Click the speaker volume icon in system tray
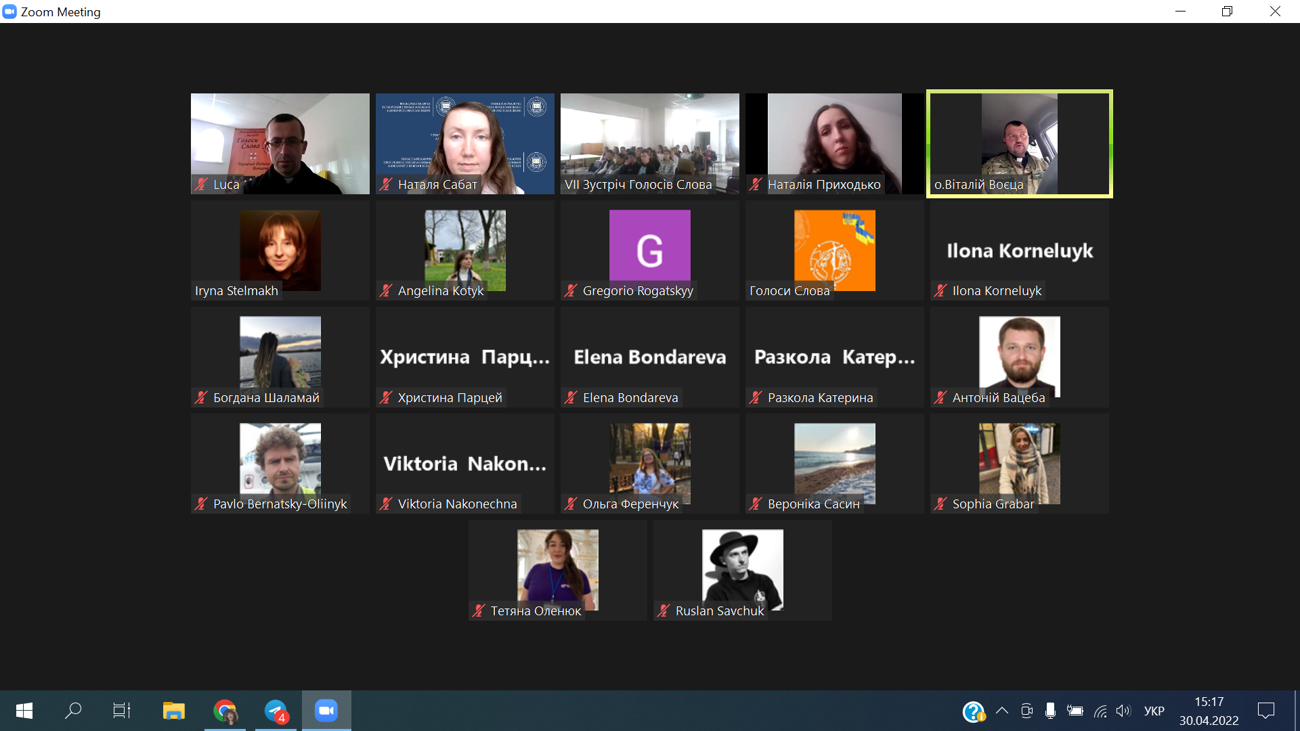This screenshot has height=731, width=1300. click(1123, 711)
